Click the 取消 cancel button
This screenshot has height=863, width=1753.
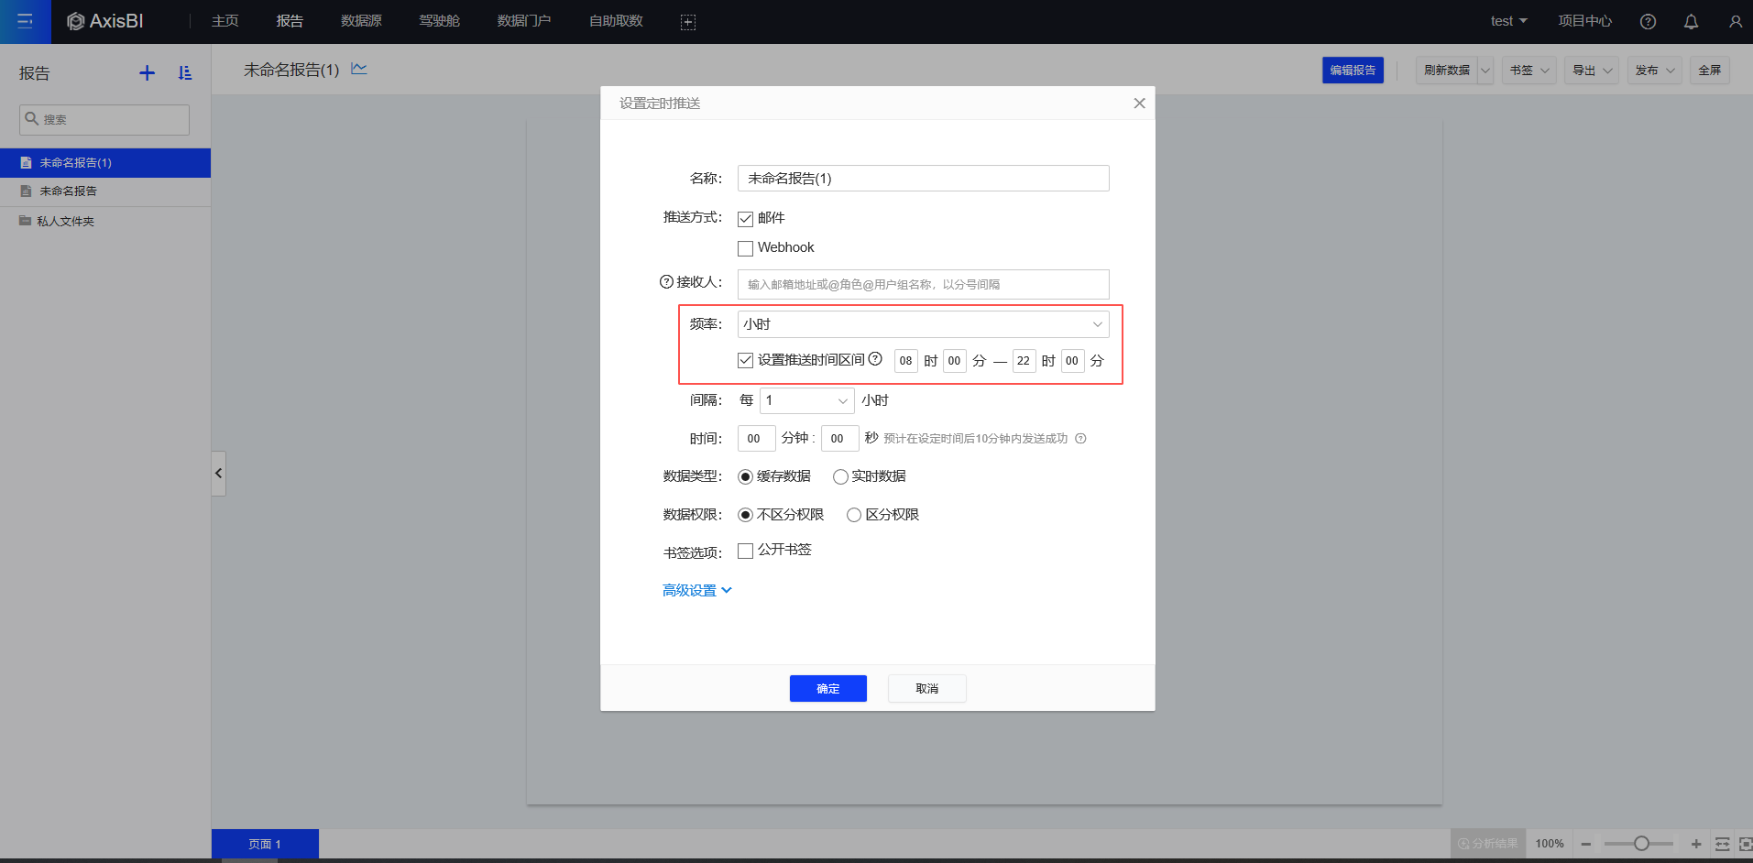926,688
